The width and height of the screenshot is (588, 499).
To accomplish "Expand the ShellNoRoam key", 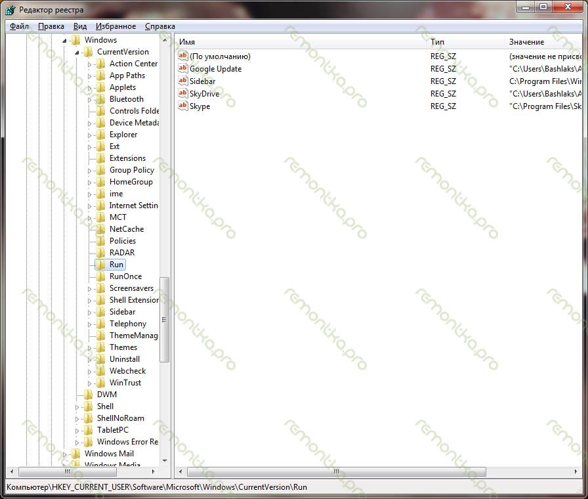I will click(77, 419).
